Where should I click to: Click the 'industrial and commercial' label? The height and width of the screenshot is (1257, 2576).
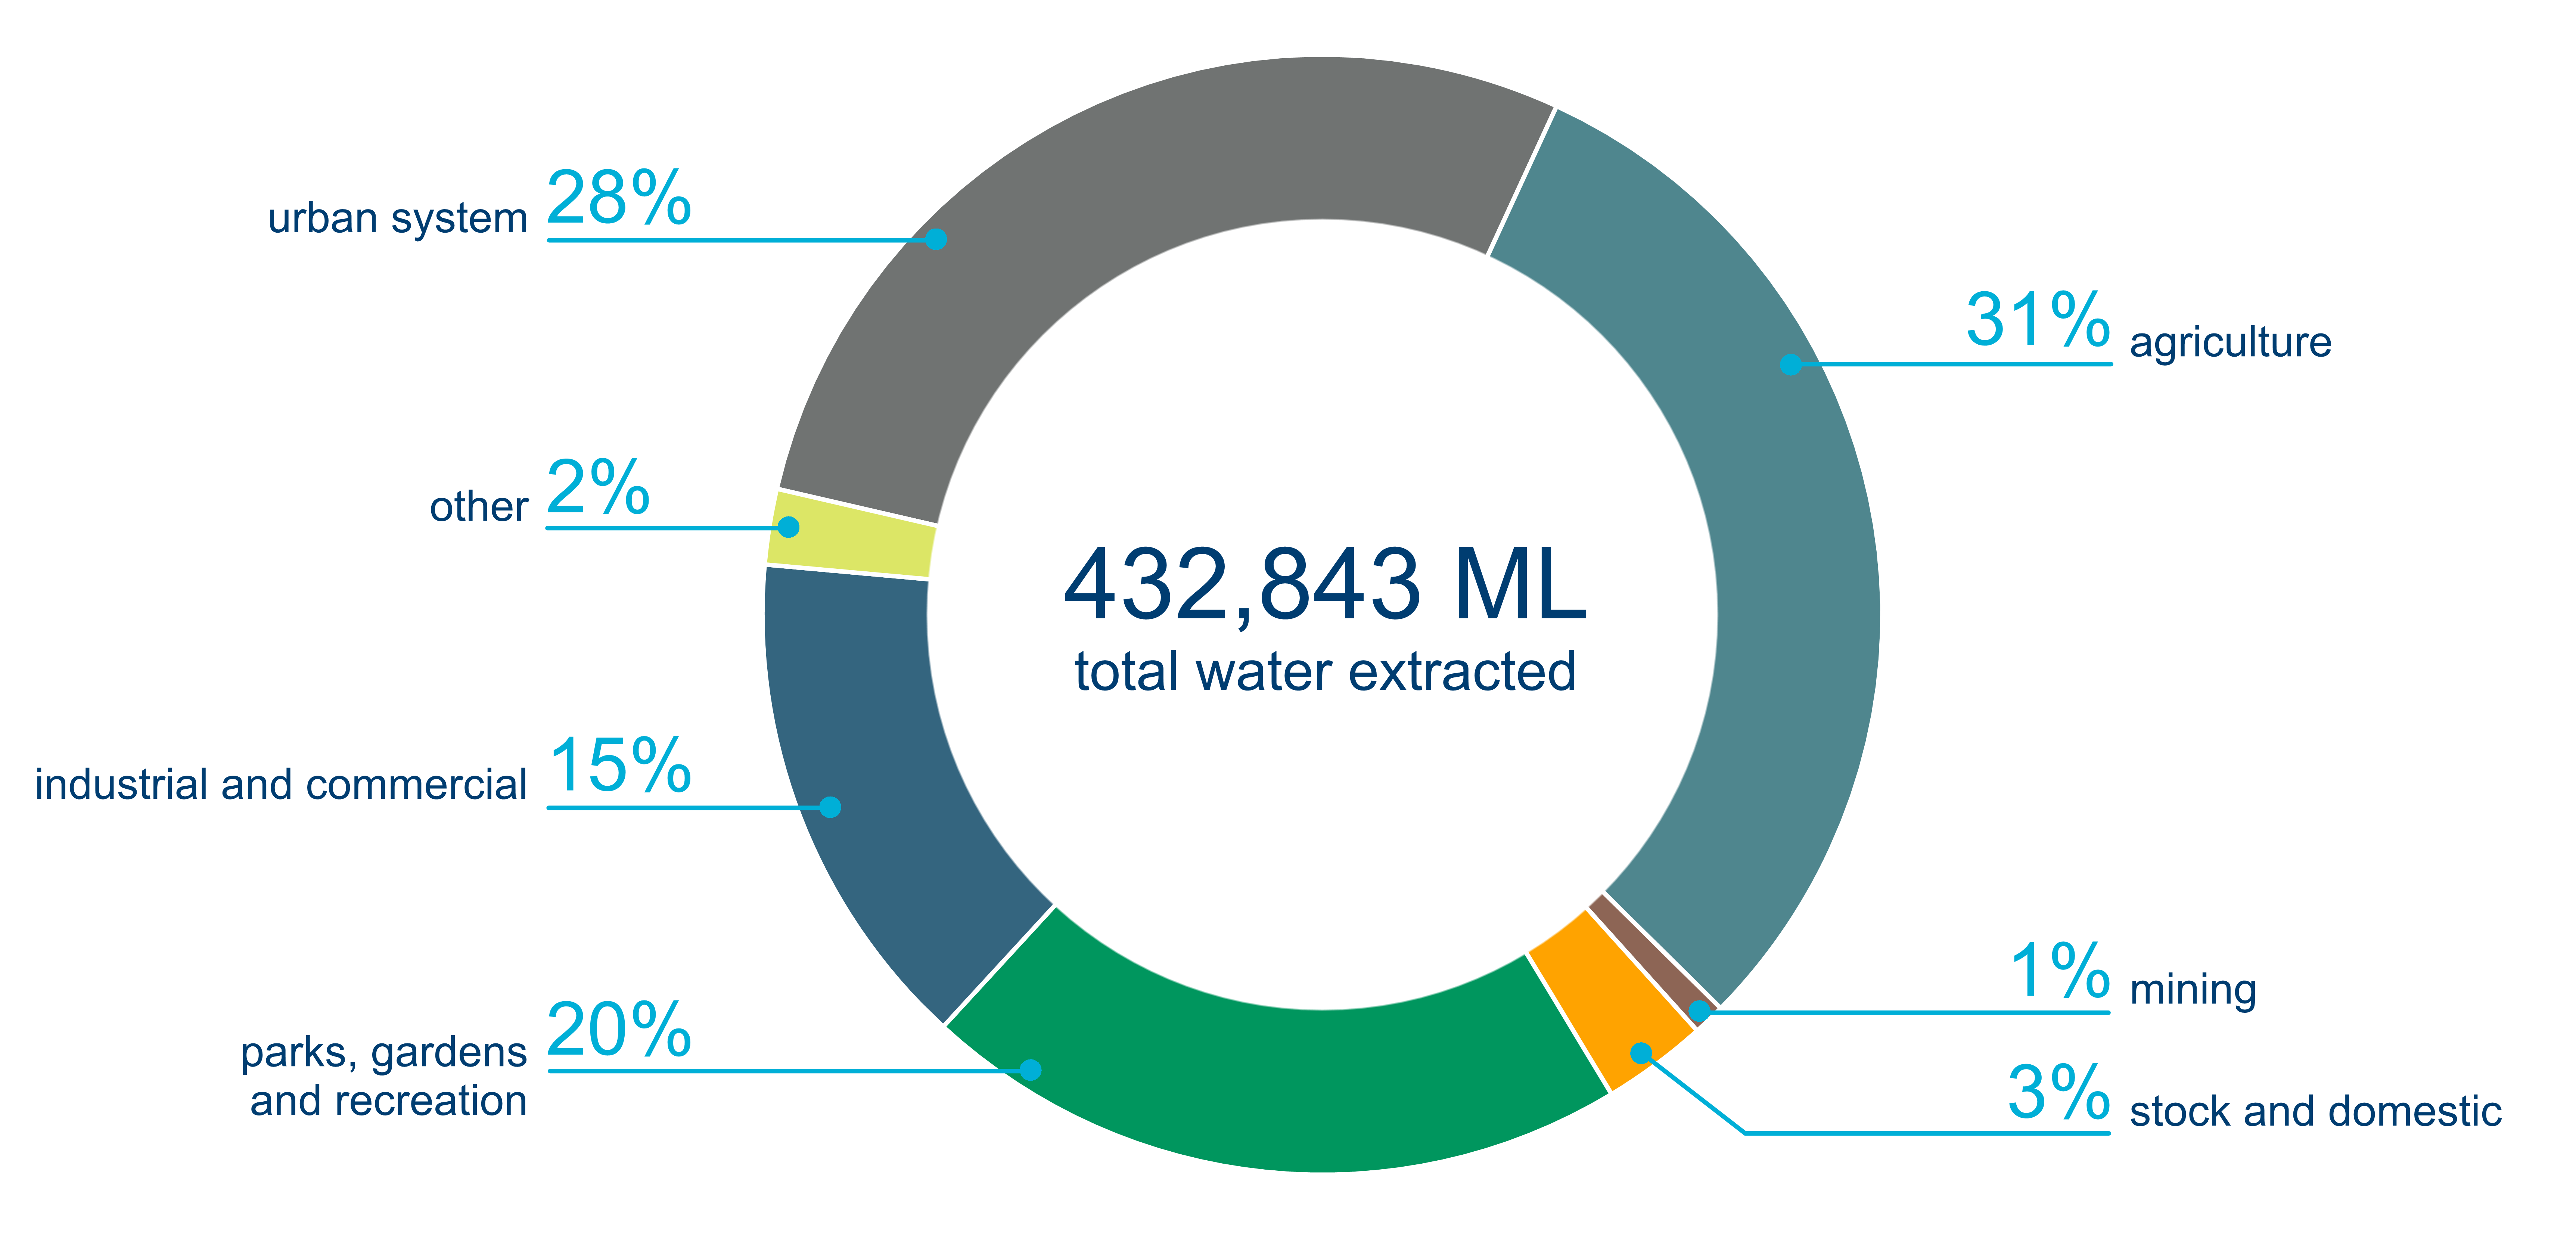[x=281, y=784]
